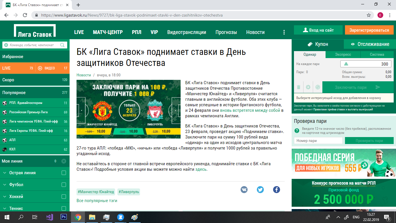Open the #Ливерпуль tag
The image size is (396, 223).
pyautogui.click(x=129, y=192)
